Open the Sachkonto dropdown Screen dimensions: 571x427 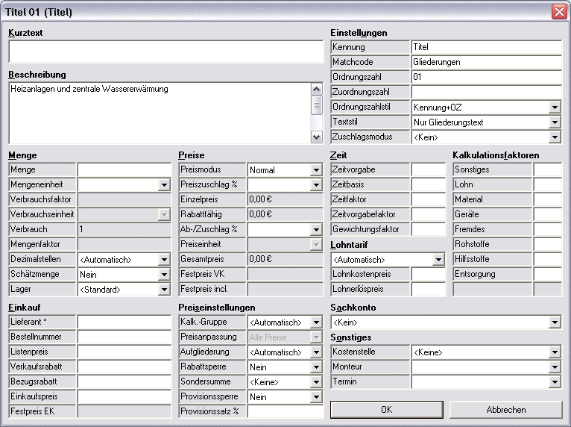point(555,322)
